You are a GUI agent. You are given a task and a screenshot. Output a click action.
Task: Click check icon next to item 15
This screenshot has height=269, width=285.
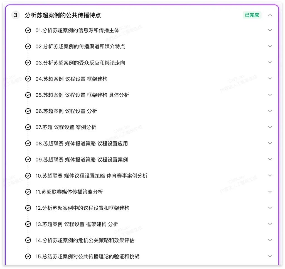(28, 256)
